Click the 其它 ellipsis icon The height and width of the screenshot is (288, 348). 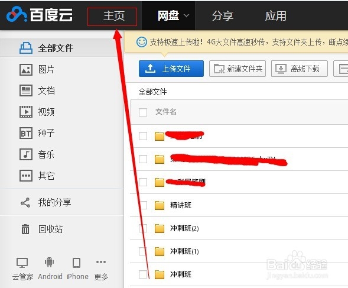point(26,176)
